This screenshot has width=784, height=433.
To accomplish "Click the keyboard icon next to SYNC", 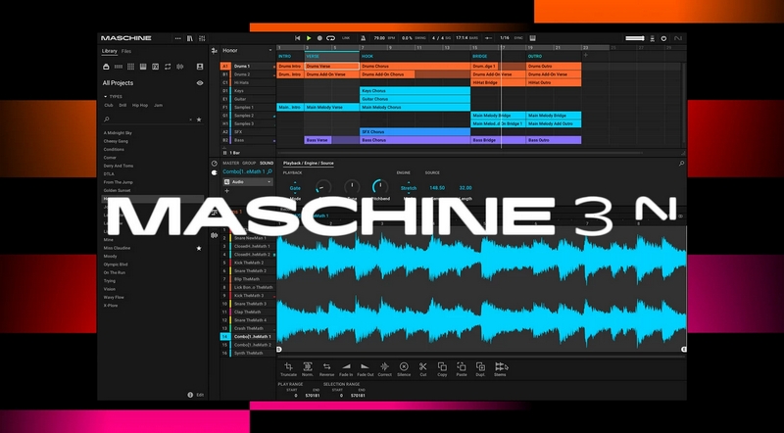I will click(532, 38).
